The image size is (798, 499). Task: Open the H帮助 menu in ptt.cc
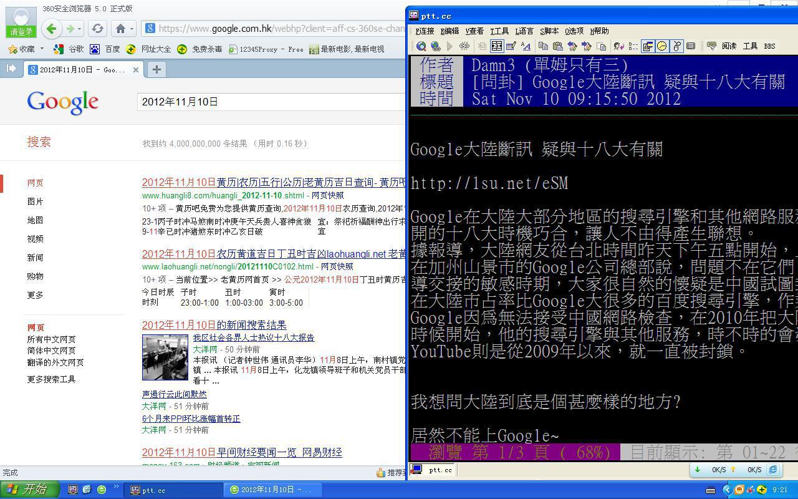click(x=599, y=31)
